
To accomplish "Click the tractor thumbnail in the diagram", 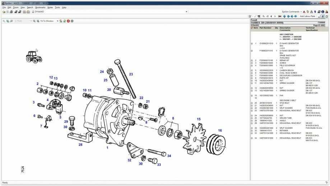I will (x=34, y=57).
